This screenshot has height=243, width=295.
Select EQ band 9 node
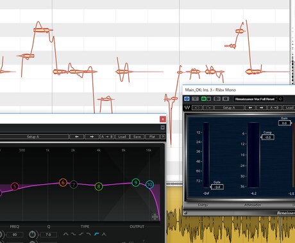pos(135,182)
